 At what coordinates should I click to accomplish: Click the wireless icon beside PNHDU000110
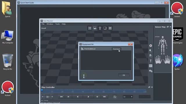82,49
